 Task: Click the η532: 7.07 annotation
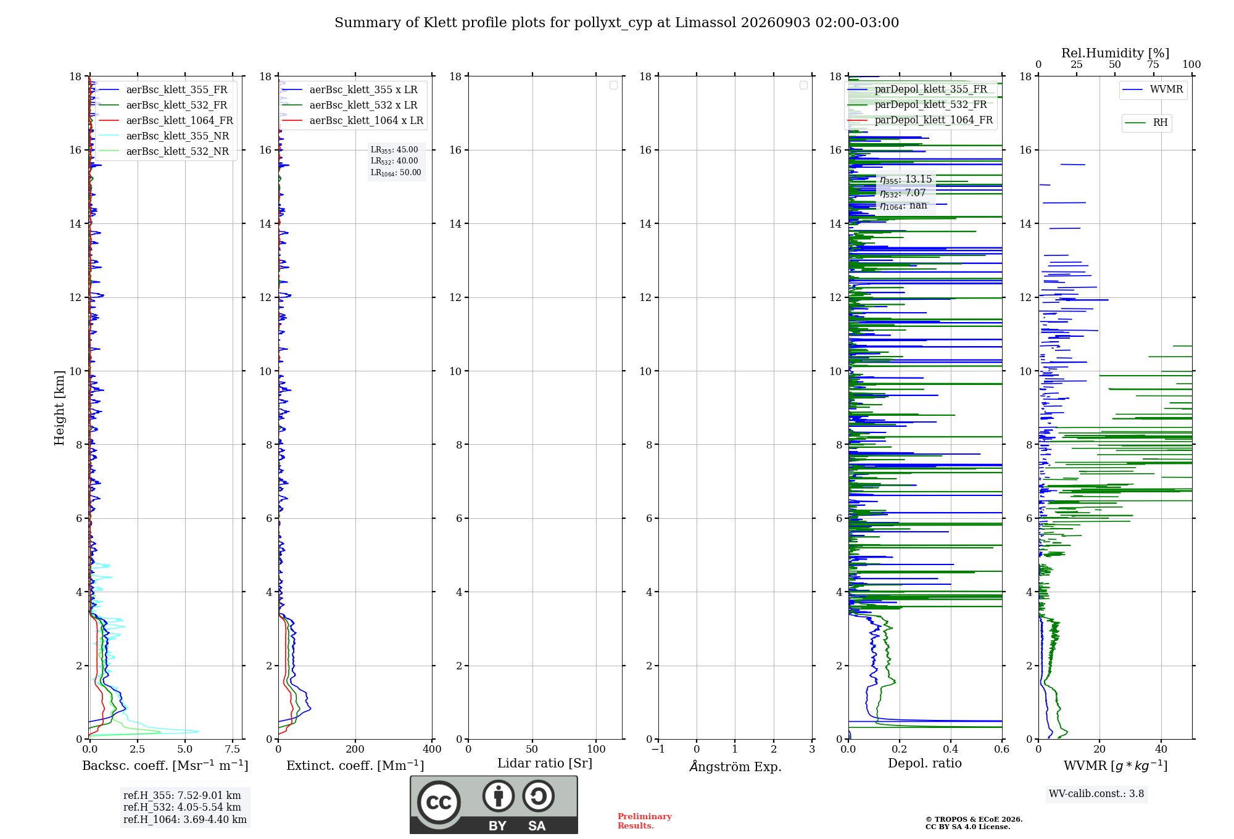[x=903, y=193]
